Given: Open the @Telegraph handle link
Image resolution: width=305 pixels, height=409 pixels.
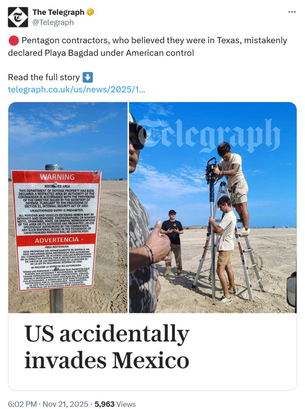Looking at the screenshot, I should pyautogui.click(x=53, y=23).
